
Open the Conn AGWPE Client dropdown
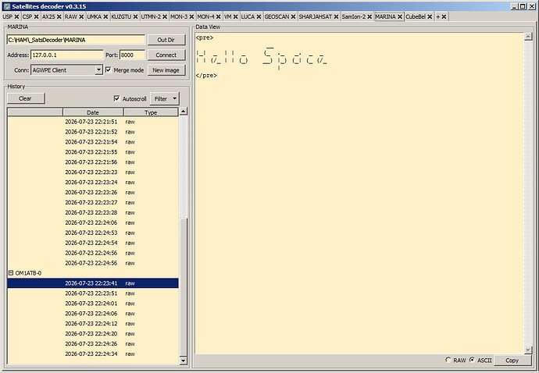[98, 69]
